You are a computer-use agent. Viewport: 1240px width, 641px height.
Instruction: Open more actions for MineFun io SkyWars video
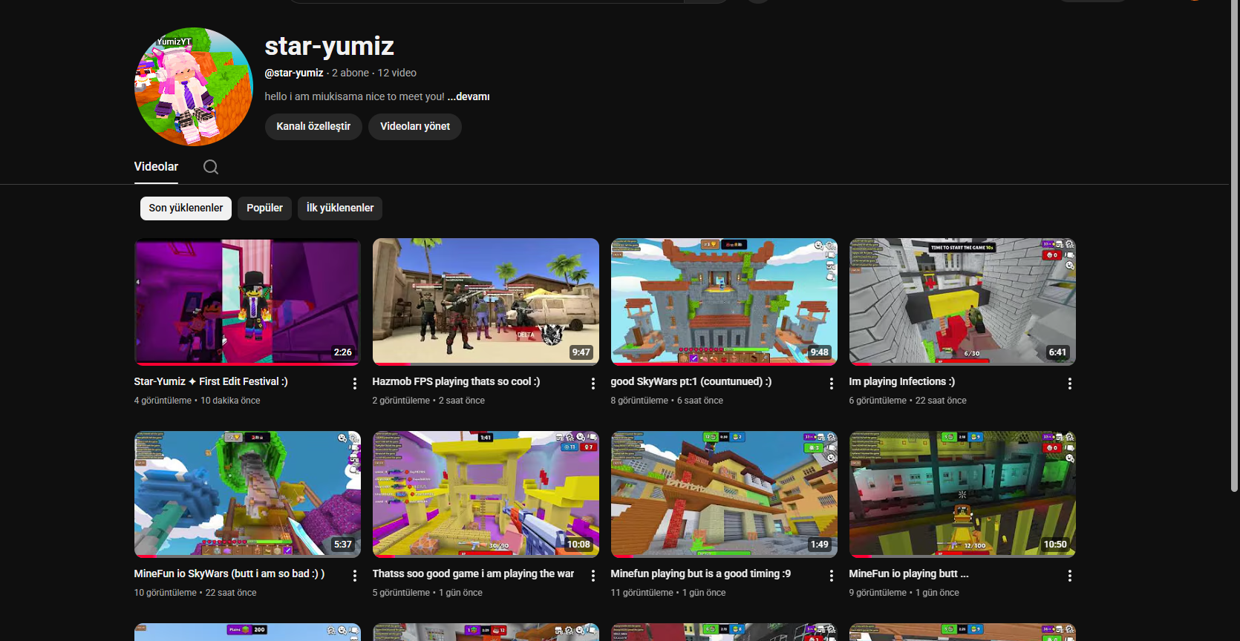[354, 576]
